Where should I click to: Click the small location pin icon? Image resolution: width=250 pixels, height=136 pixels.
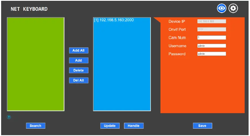tap(9, 117)
